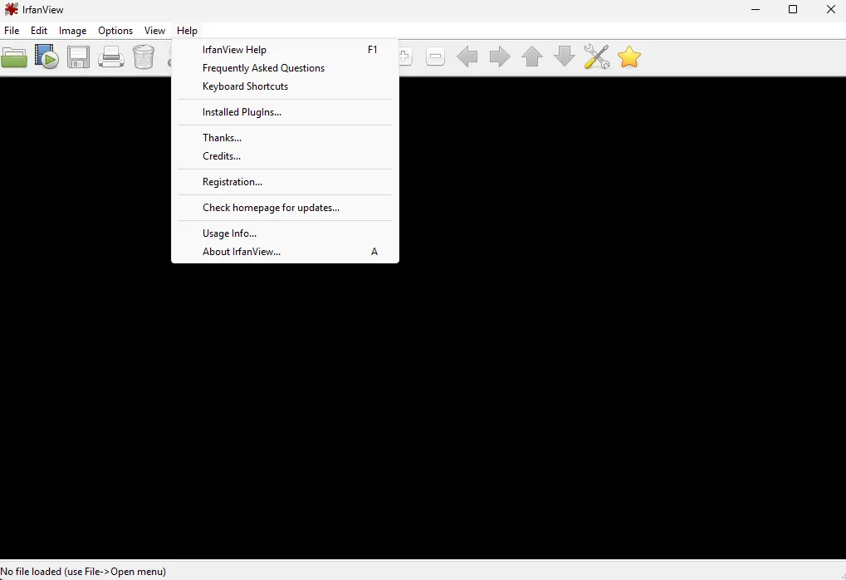Select Installed PlugIns... menu item
Viewport: 846px width, 580px height.
point(242,112)
